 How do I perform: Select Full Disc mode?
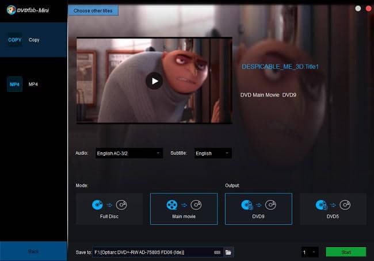(109, 209)
